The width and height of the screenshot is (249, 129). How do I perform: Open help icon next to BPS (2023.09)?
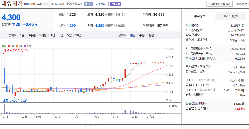coord(215,90)
